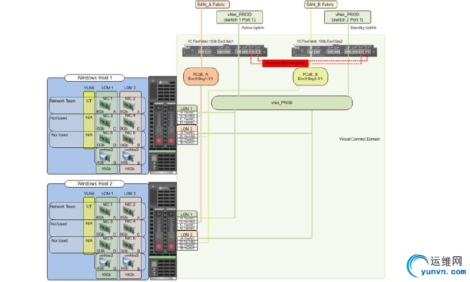
Task: Click the vNet_PROD switch 1 Port 1 box
Action: point(239,17)
